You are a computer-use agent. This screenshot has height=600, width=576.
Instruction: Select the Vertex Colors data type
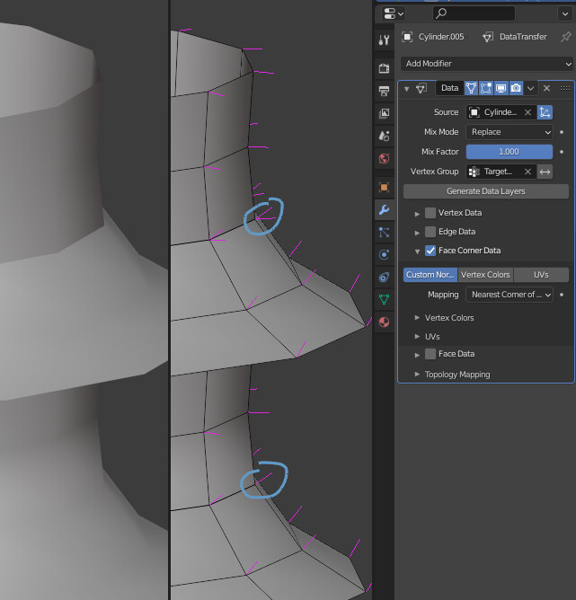pyautogui.click(x=485, y=275)
